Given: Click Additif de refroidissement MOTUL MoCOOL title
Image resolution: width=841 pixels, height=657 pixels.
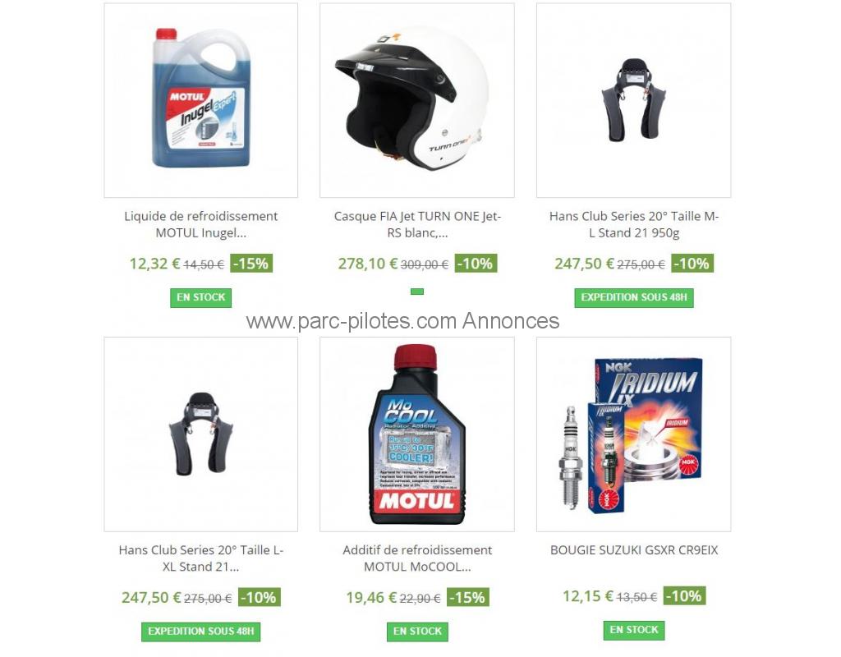Looking at the screenshot, I should [x=417, y=558].
